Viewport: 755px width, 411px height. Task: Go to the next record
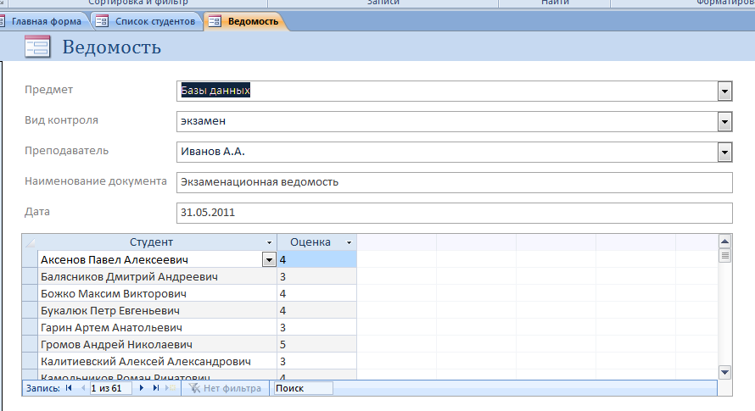[x=141, y=388]
